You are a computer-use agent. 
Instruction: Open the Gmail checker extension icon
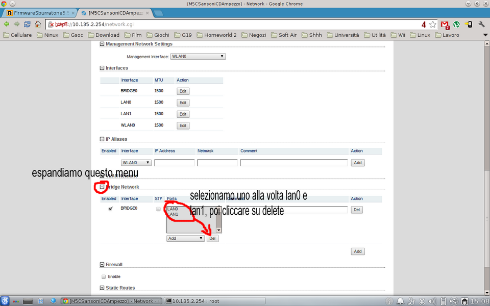pos(445,24)
